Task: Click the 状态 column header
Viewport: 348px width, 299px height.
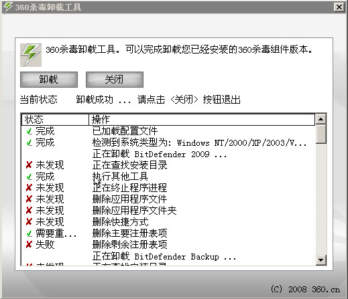Action: [55, 120]
